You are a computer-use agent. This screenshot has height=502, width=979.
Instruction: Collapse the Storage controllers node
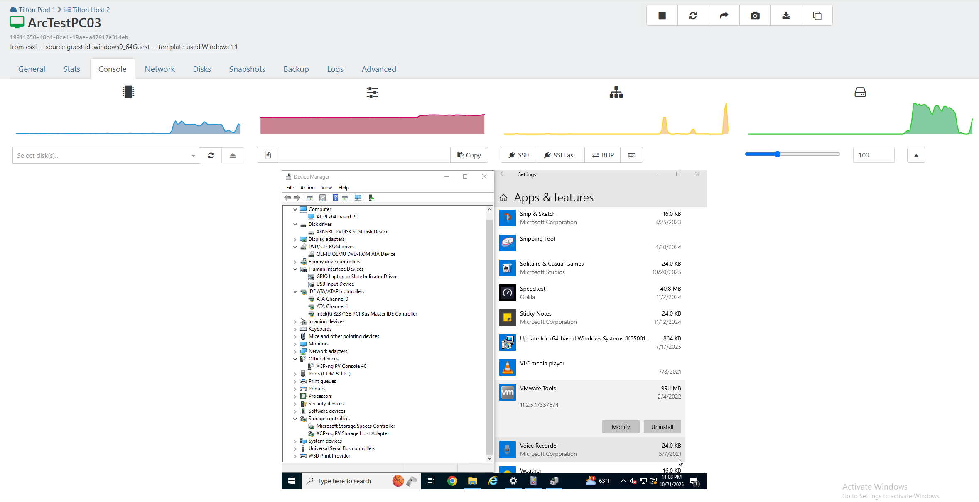point(295,419)
